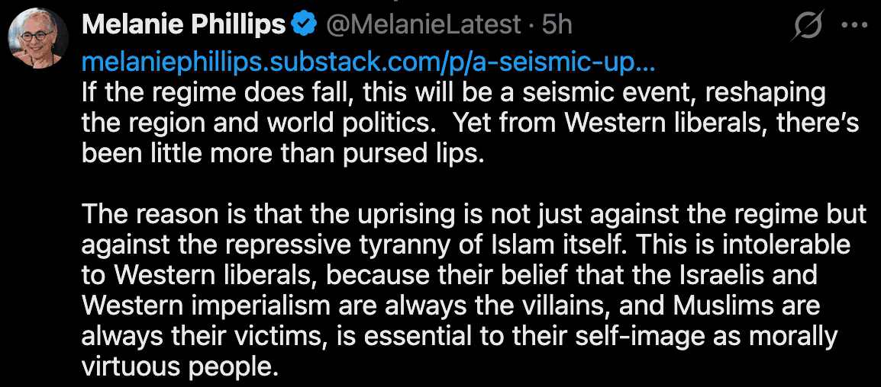The height and width of the screenshot is (387, 881).
Task: Click the 5h post timestamp
Action: pos(557,25)
